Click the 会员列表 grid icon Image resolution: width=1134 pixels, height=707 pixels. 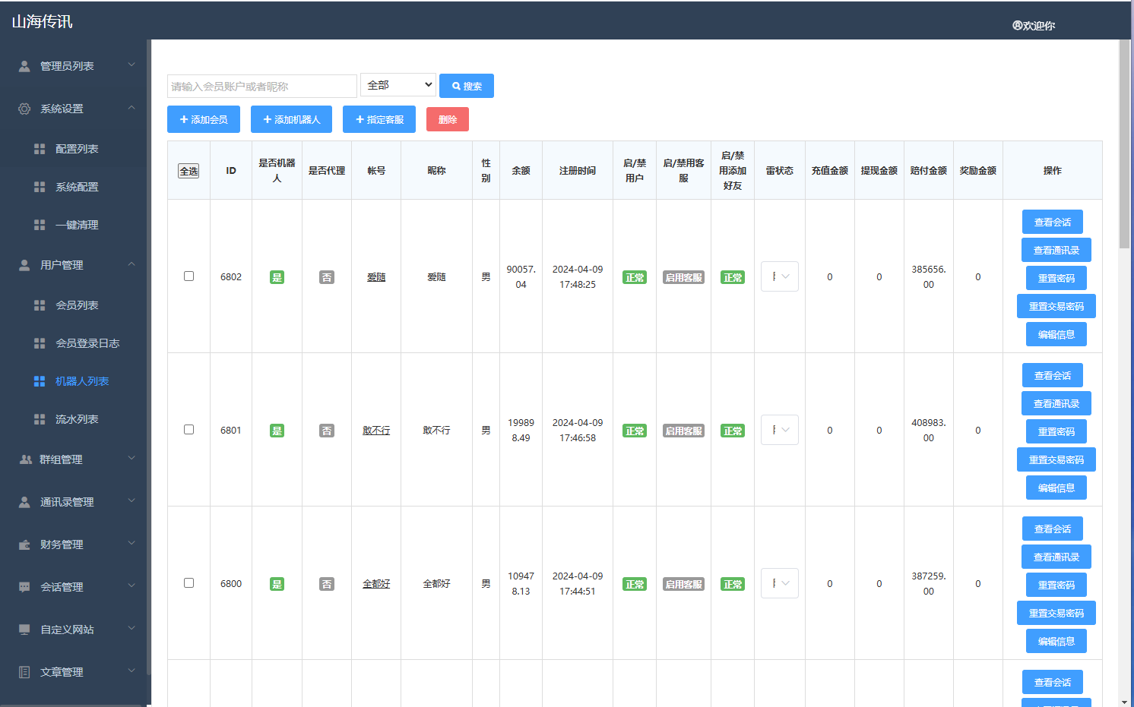(x=40, y=305)
